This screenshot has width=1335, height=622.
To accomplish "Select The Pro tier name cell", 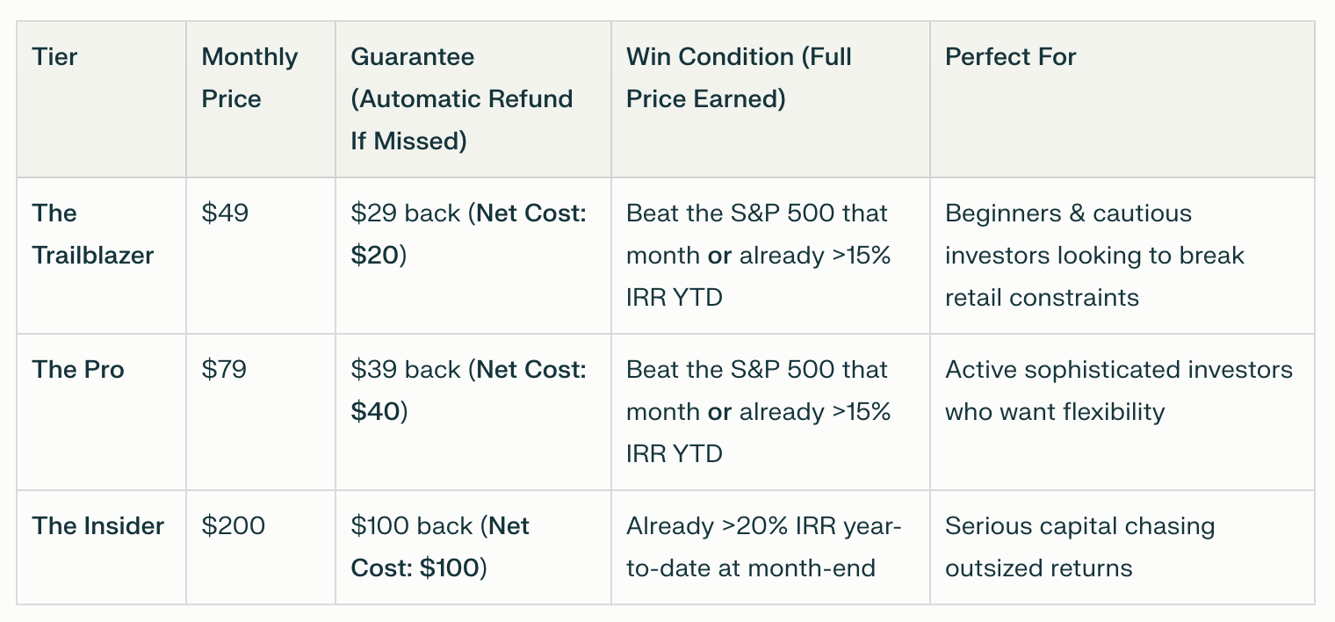I will tap(78, 370).
